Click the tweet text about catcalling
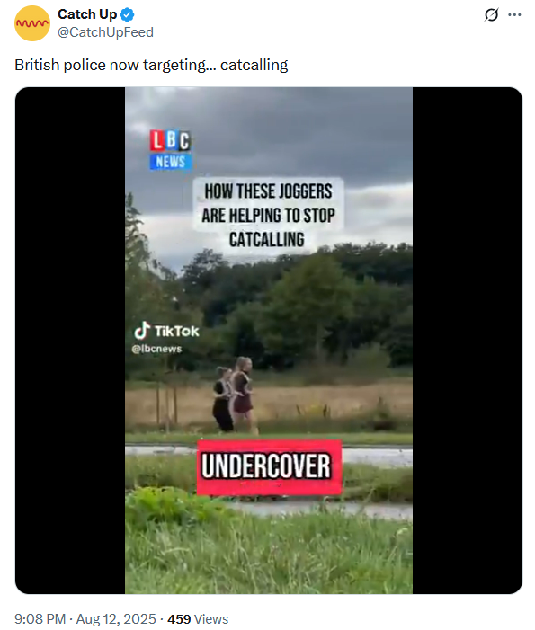The height and width of the screenshot is (630, 535). pos(151,65)
